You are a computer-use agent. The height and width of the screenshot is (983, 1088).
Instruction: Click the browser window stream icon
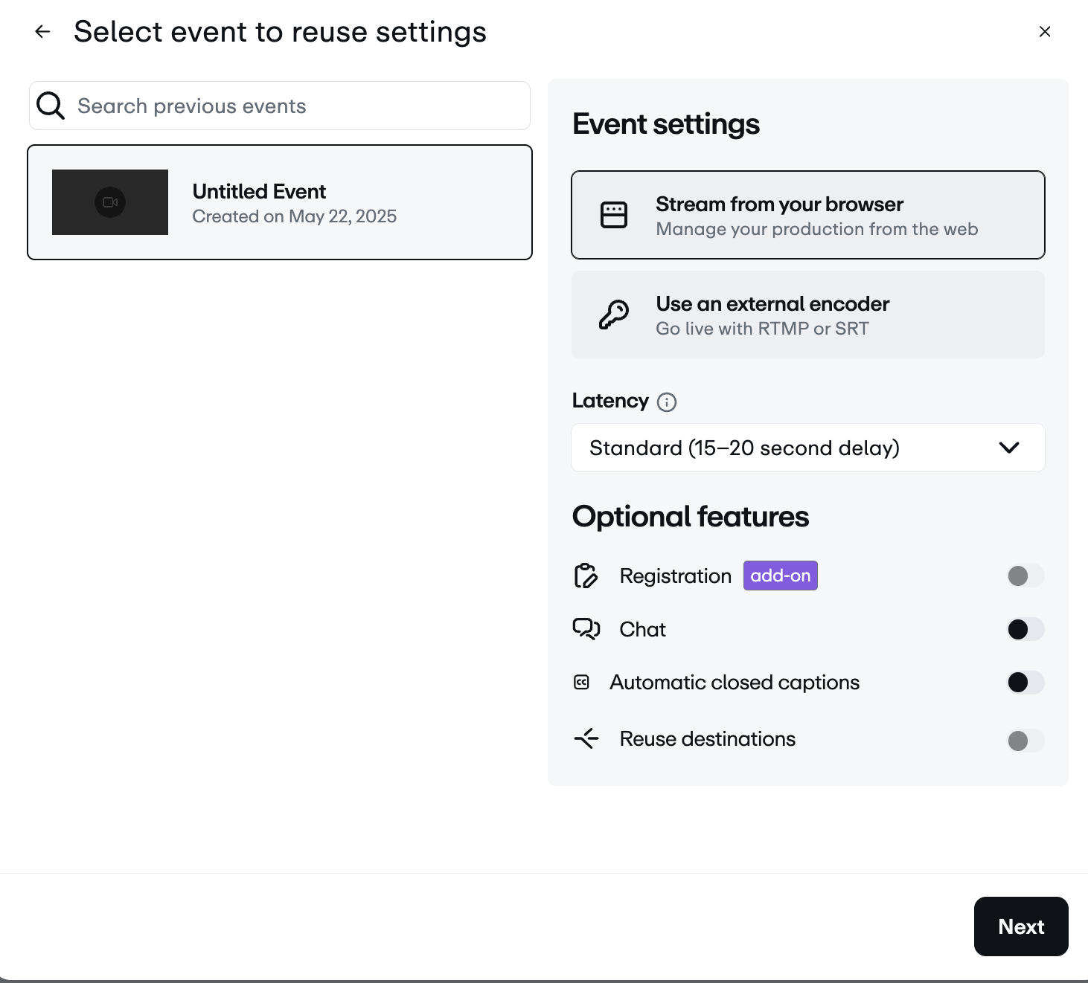(x=614, y=215)
